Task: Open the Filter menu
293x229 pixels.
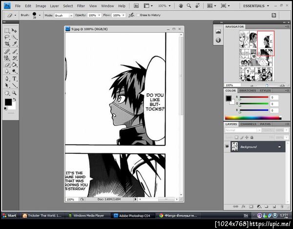Action: coord(81,6)
